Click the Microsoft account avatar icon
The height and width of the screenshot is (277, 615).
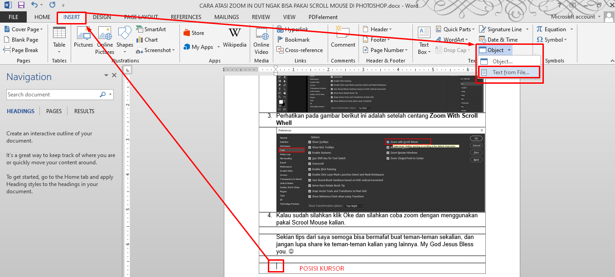coord(610,17)
